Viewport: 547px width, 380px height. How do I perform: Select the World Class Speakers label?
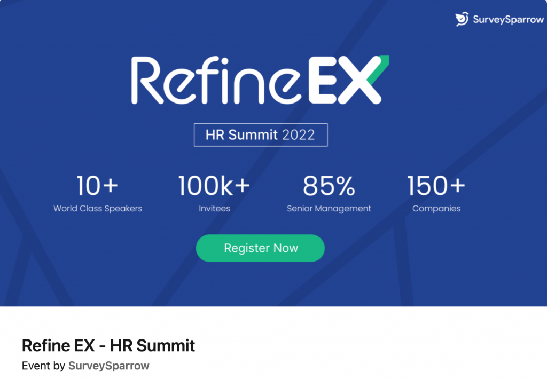point(98,209)
